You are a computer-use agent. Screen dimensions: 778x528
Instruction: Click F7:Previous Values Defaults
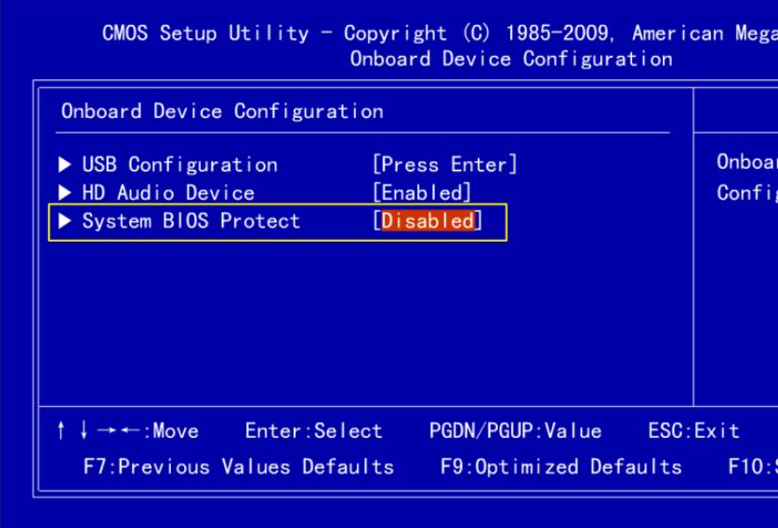click(x=238, y=466)
